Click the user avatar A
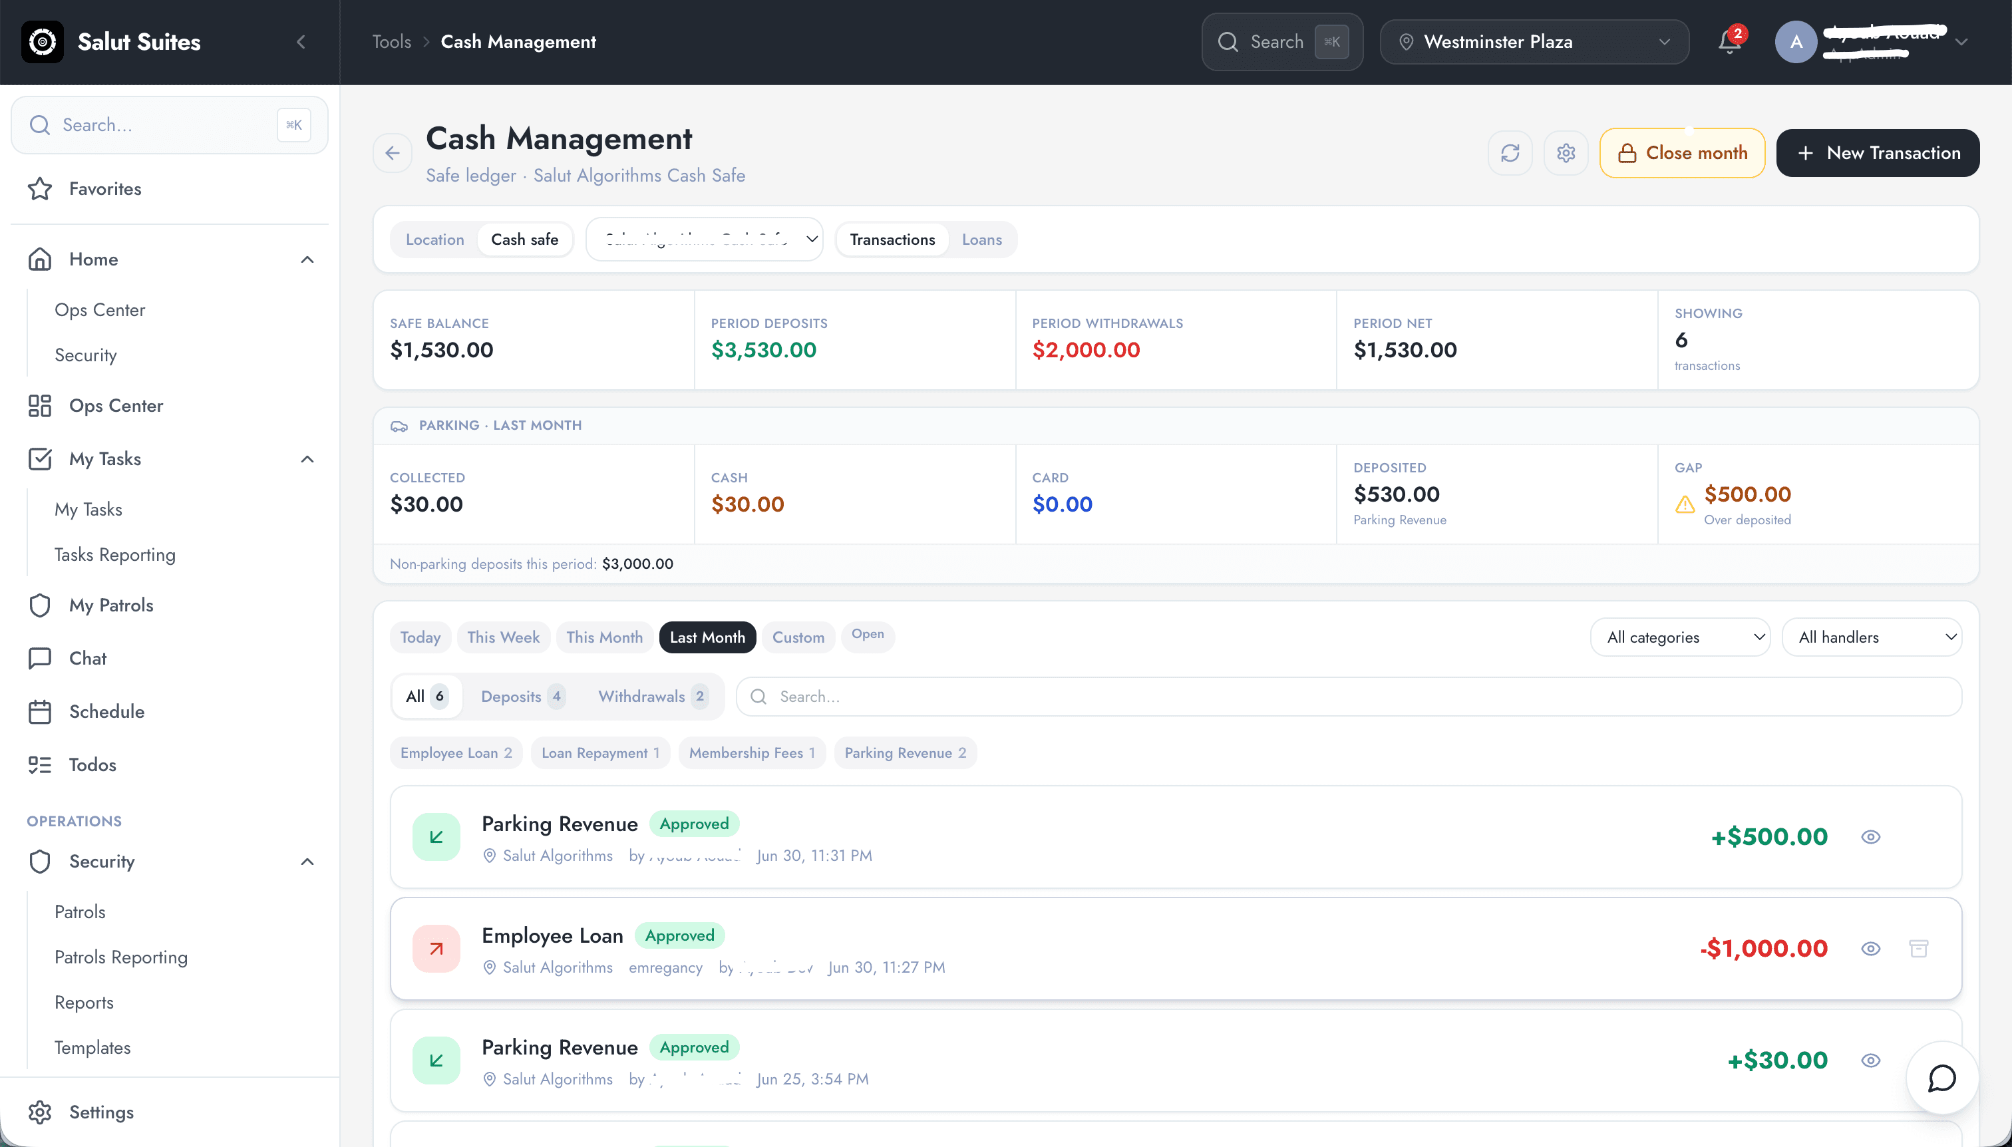This screenshot has width=2012, height=1147. (1796, 42)
